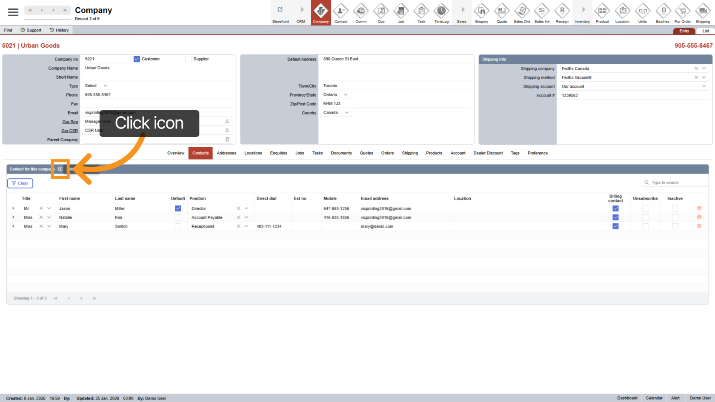The height and width of the screenshot is (402, 715).
Task: Expand the Jason Miller contact row
Action: 13,208
